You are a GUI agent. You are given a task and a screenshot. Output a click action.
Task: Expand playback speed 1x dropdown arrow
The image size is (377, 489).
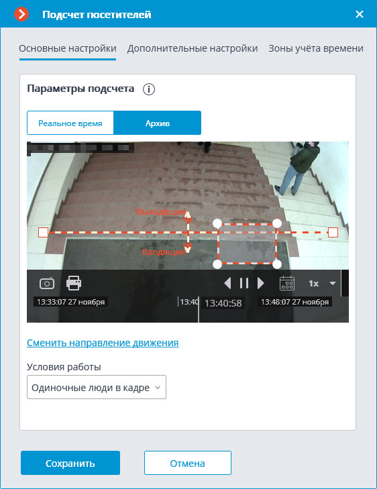click(333, 284)
